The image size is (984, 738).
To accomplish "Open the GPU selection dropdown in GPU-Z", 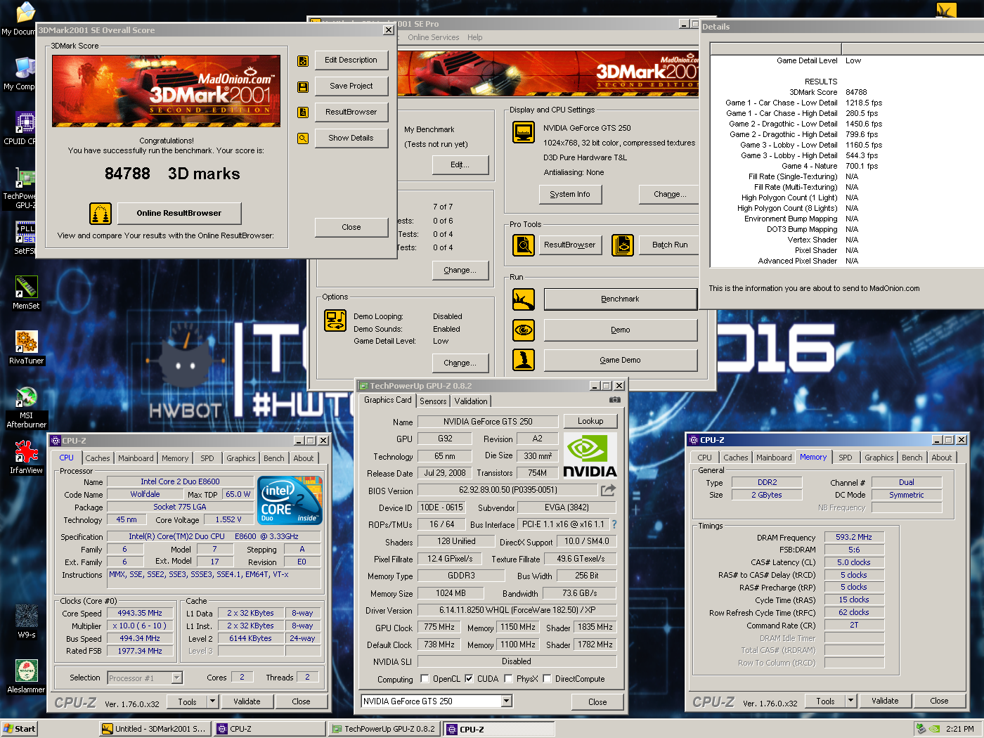I will point(507,701).
